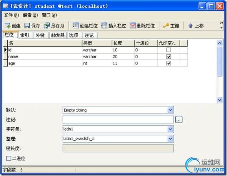Switch to the 触发器 (Triggers) tab
The width and height of the screenshot is (227, 176).
click(x=58, y=35)
